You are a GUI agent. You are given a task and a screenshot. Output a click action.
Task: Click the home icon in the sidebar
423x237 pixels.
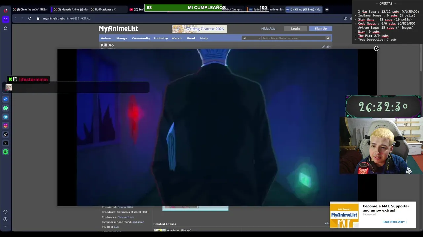click(x=5, y=19)
